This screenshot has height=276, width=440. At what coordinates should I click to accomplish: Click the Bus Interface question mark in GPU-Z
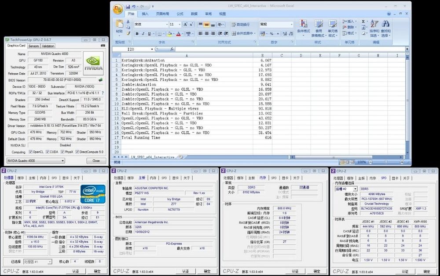tap(103, 93)
